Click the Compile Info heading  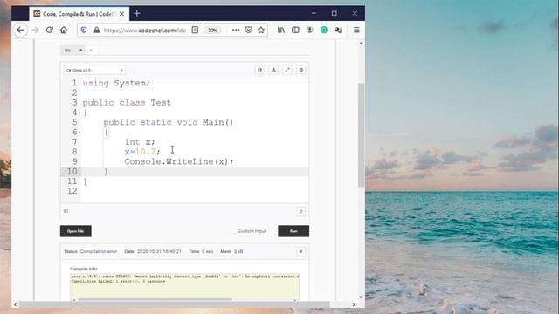point(84,269)
